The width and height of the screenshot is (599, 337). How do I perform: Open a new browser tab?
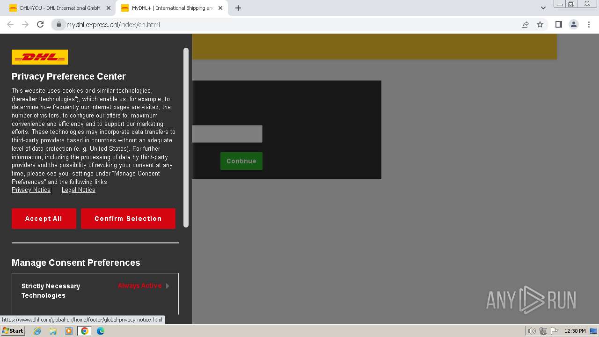coord(238,8)
